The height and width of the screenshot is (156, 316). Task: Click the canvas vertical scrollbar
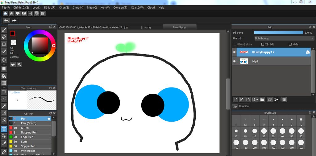point(228,94)
